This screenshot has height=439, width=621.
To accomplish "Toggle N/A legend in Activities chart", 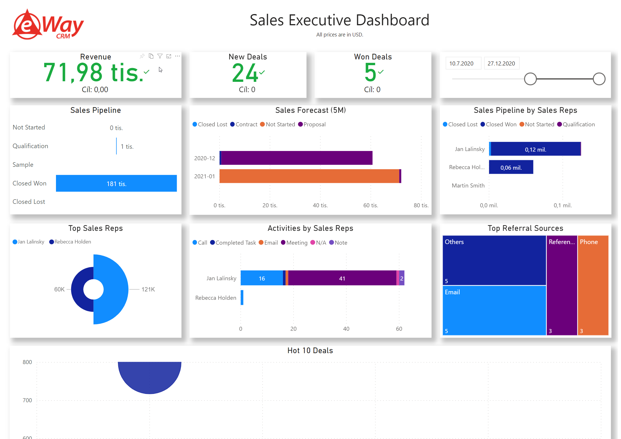I will coord(318,243).
